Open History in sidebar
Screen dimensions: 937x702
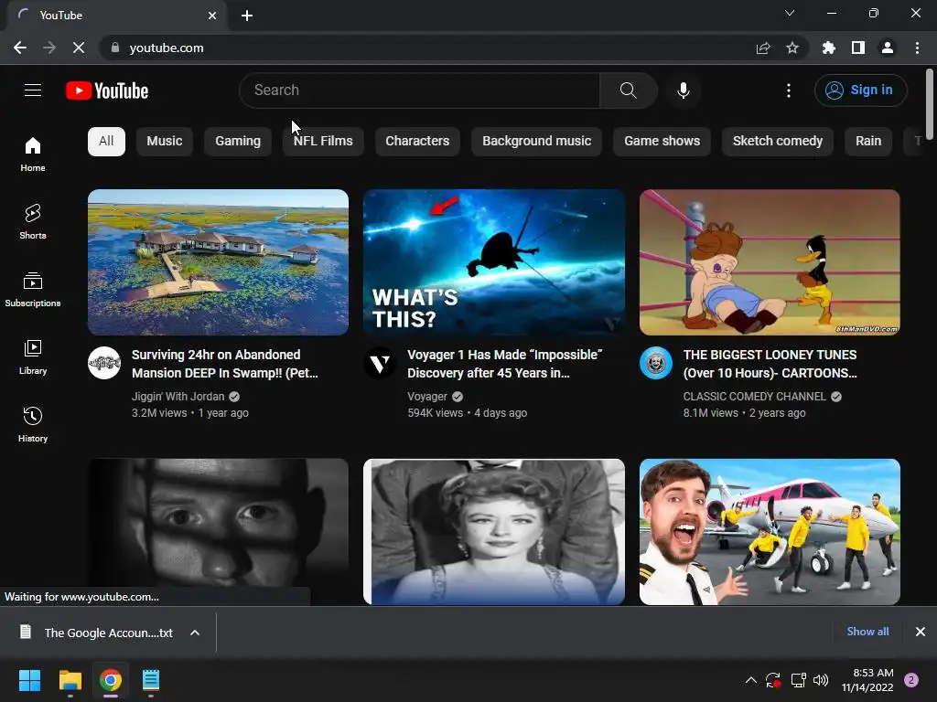[x=33, y=424]
